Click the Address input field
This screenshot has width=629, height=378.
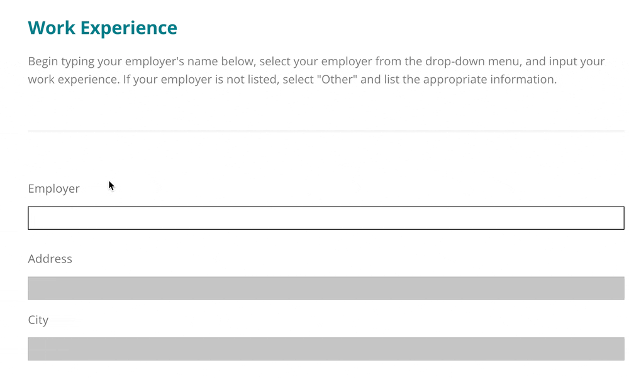pos(314,288)
